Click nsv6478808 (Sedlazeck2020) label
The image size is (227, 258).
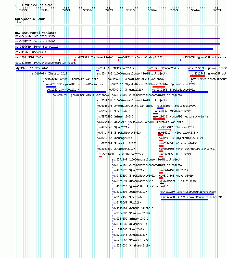point(173,111)
